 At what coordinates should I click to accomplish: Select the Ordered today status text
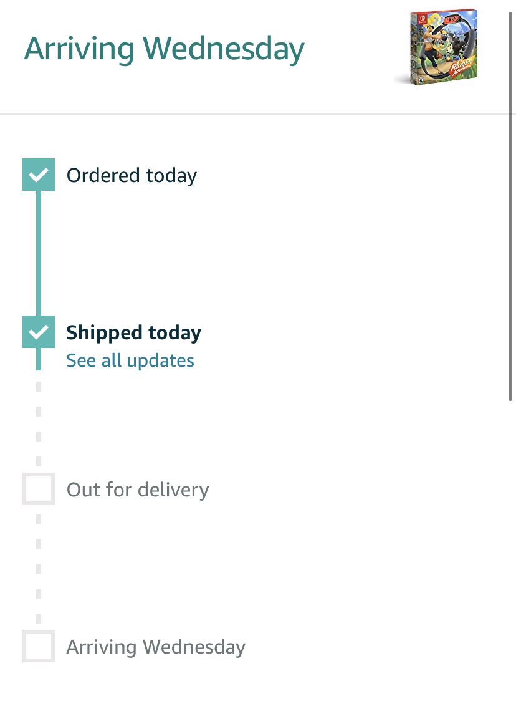(x=131, y=176)
